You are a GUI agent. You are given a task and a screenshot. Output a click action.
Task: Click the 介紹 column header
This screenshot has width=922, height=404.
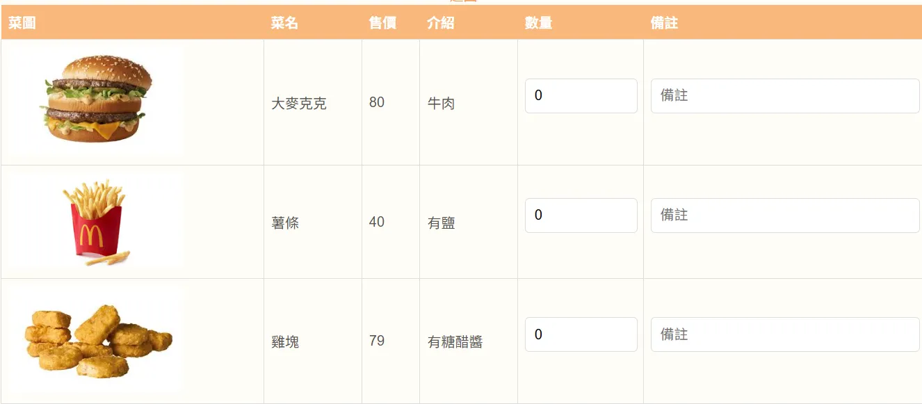click(x=440, y=23)
